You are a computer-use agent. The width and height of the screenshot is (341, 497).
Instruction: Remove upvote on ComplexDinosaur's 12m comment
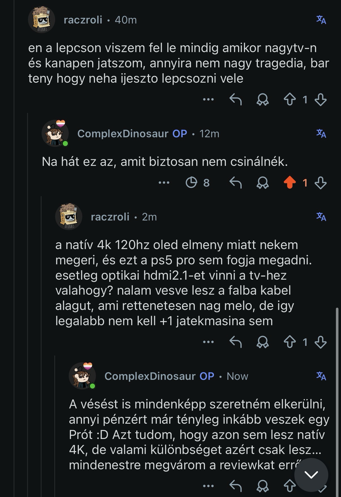[290, 183]
